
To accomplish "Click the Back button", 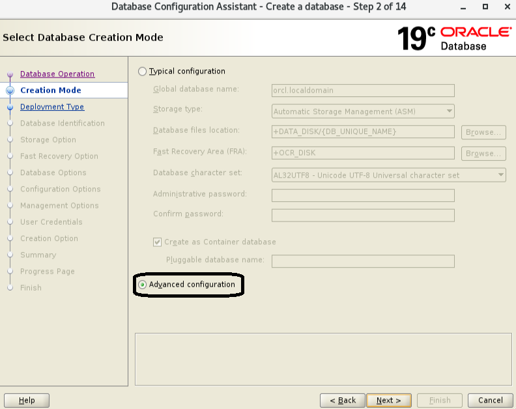I will [x=343, y=401].
